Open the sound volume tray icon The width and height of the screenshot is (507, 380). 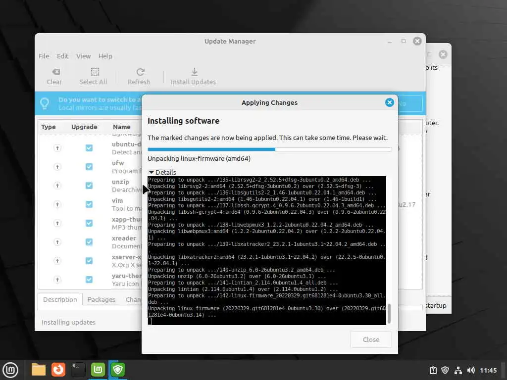tap(471, 370)
